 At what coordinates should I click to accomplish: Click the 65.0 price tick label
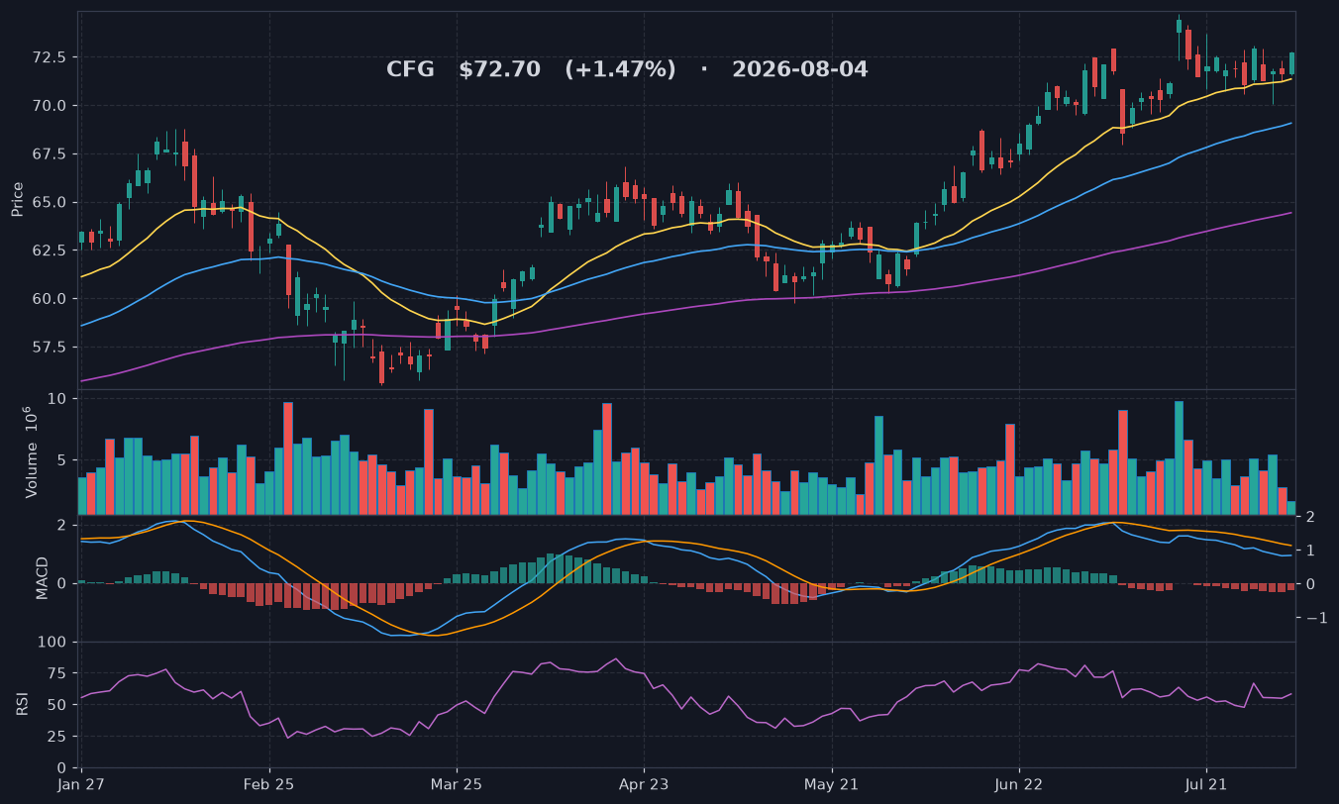click(51, 202)
